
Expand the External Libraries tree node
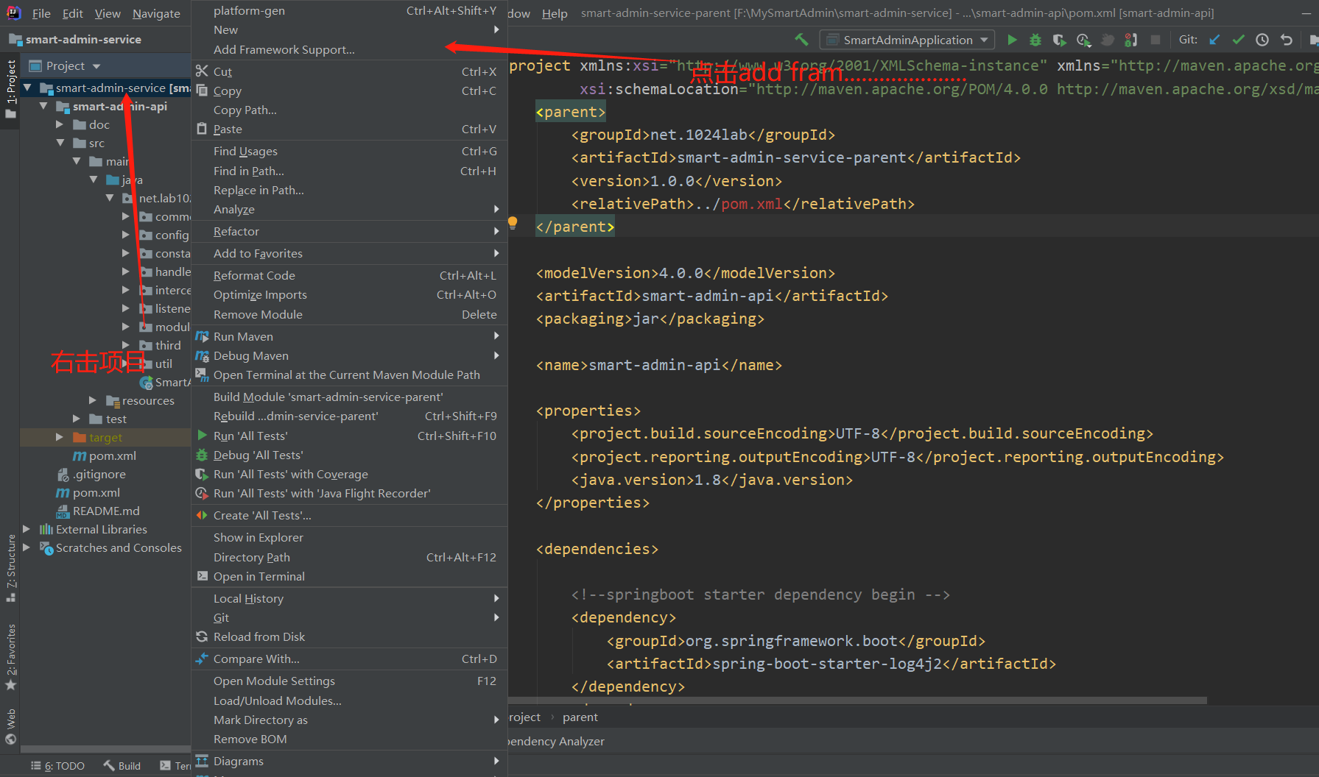click(27, 529)
